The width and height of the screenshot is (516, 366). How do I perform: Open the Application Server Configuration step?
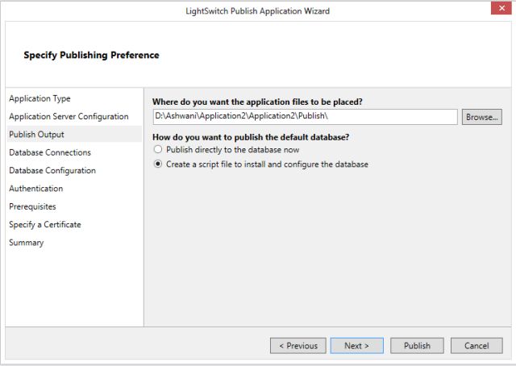[69, 116]
